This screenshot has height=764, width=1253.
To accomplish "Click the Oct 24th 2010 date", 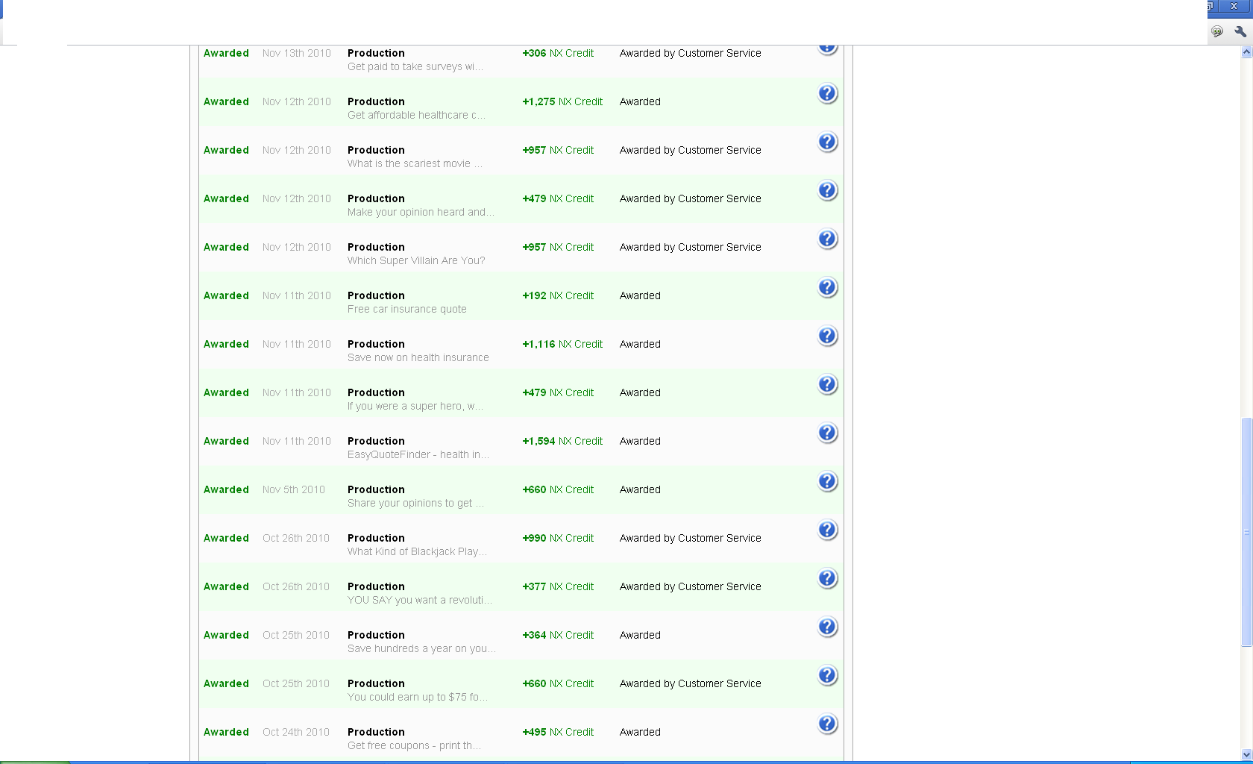I will (x=296, y=732).
